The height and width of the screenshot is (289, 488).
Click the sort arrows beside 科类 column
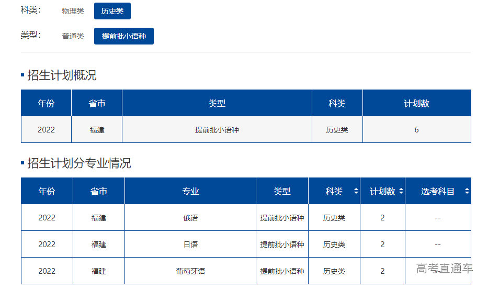pos(356,192)
